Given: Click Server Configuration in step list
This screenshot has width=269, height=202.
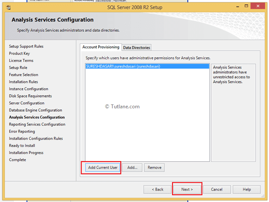Looking at the screenshot, I should pos(27,103).
